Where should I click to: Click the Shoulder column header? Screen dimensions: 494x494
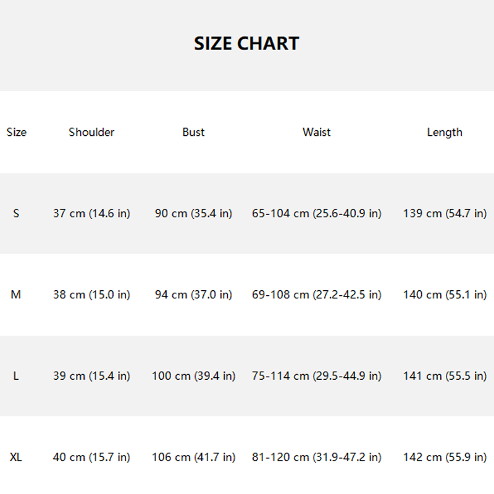(x=91, y=132)
